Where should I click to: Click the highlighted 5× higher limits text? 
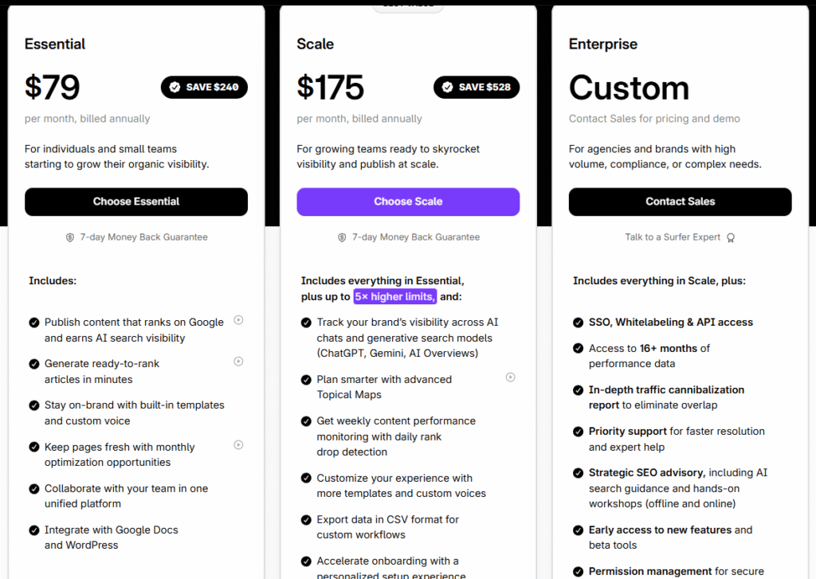pos(395,296)
